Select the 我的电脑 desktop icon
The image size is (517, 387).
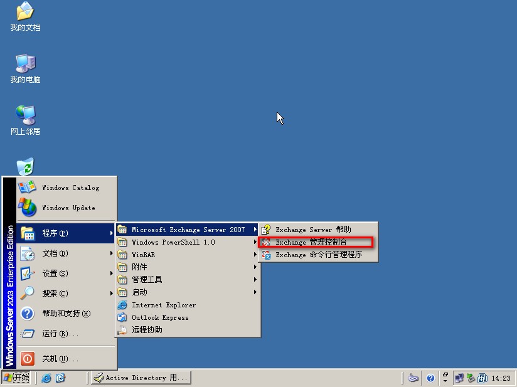[x=25, y=68]
